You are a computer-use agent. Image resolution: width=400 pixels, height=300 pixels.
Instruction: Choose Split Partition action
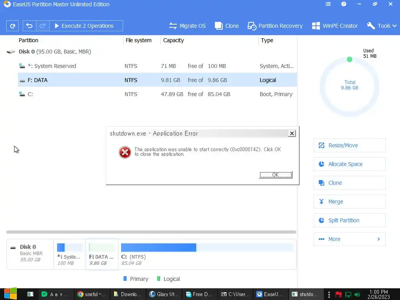[x=349, y=220]
